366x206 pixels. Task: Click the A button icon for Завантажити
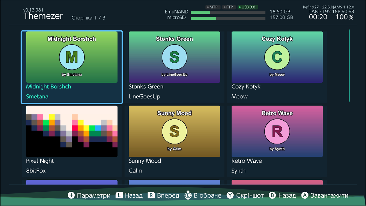click(305, 195)
